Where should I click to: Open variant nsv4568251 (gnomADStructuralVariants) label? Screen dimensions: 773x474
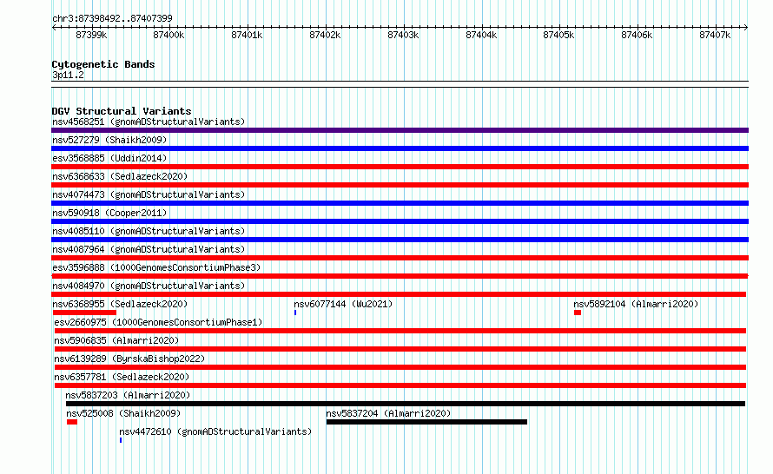click(149, 122)
